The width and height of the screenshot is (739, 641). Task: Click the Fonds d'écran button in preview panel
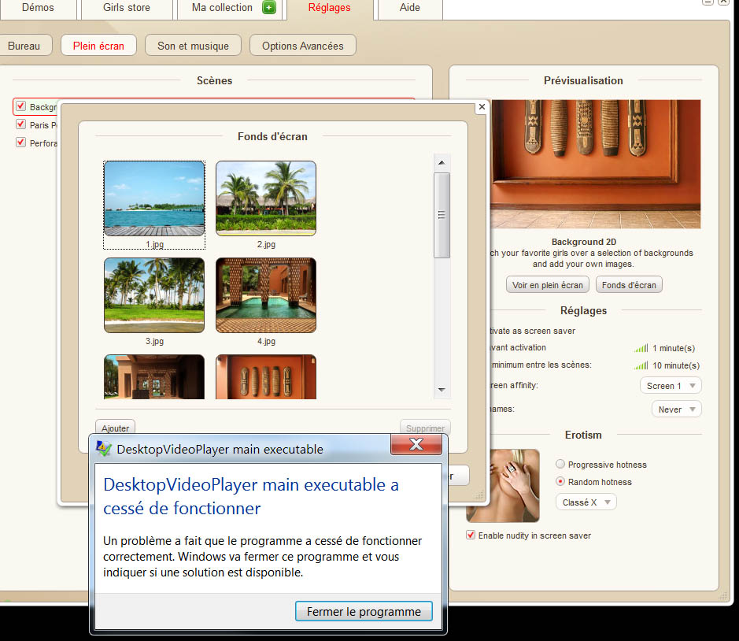point(629,285)
